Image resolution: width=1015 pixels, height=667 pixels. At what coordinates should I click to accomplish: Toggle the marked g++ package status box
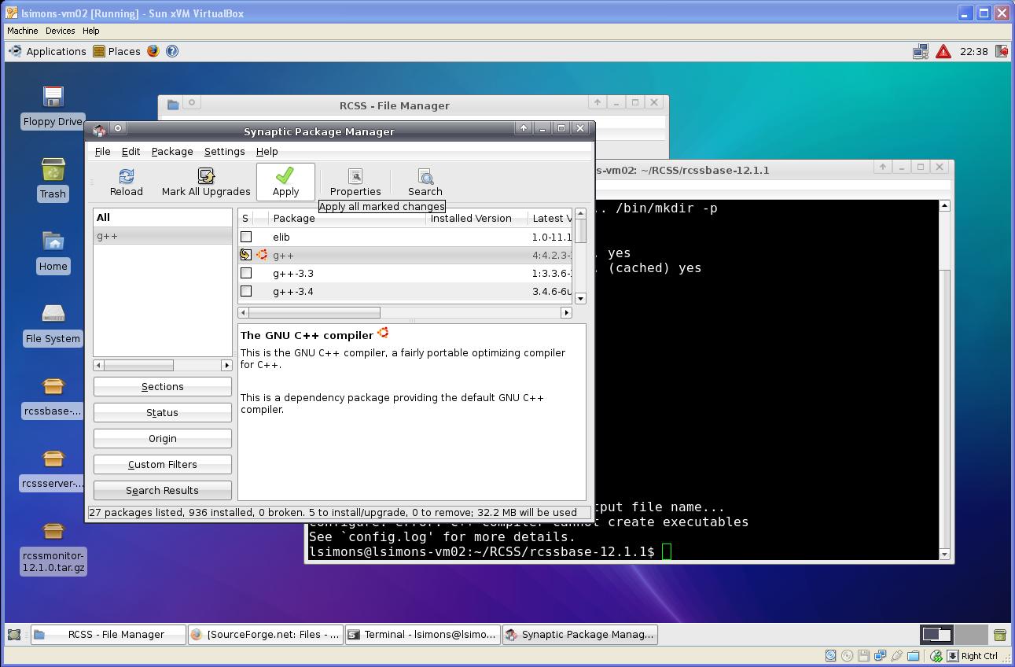(246, 255)
